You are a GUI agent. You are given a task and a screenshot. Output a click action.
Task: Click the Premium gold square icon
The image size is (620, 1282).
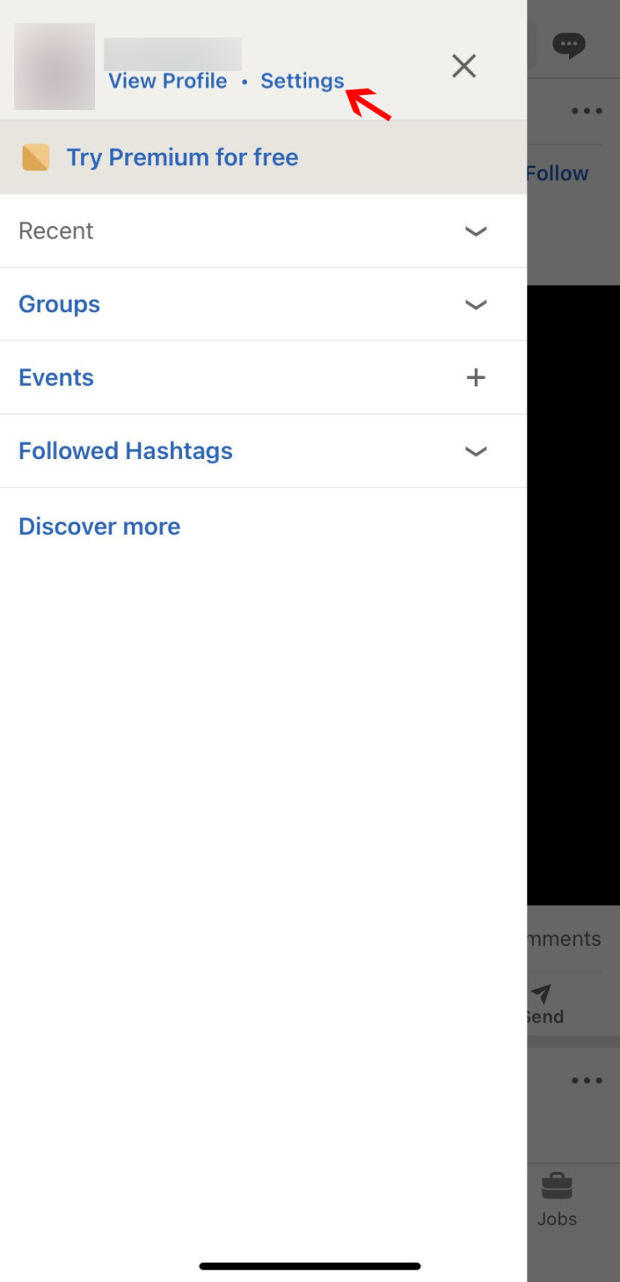pos(35,157)
